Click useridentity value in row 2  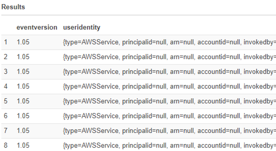tap(170, 57)
